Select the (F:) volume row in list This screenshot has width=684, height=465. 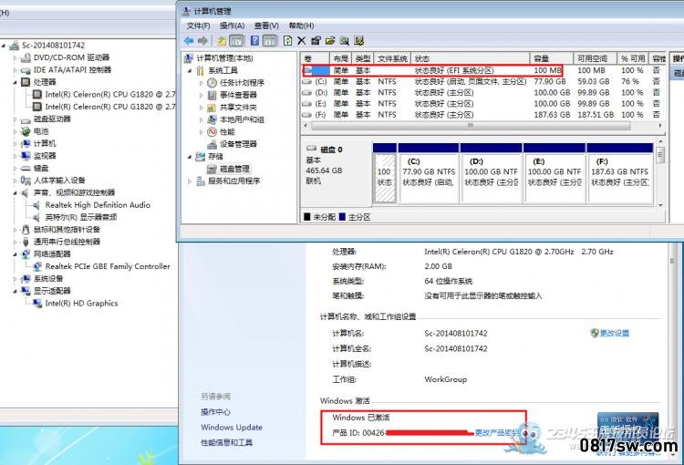[482, 114]
